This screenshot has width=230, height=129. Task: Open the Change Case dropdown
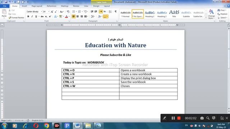61,12
